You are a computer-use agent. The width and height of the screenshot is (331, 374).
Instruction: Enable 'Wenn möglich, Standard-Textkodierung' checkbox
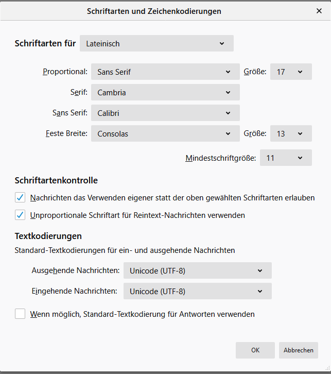click(20, 314)
